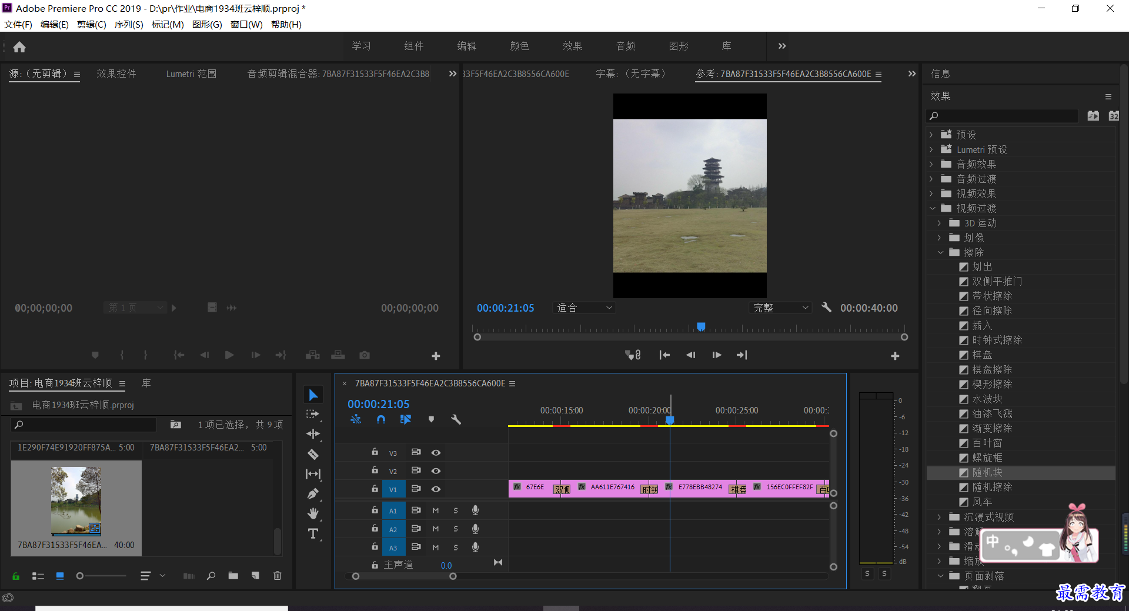Switch project panel to list view
The height and width of the screenshot is (611, 1129).
coord(38,576)
